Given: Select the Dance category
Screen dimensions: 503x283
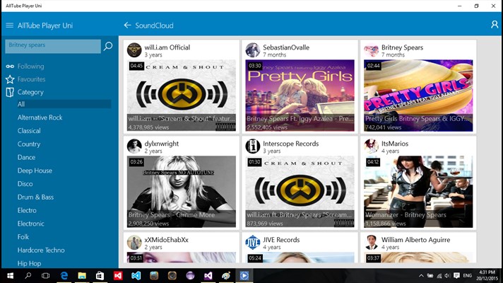Looking at the screenshot, I should [26, 157].
